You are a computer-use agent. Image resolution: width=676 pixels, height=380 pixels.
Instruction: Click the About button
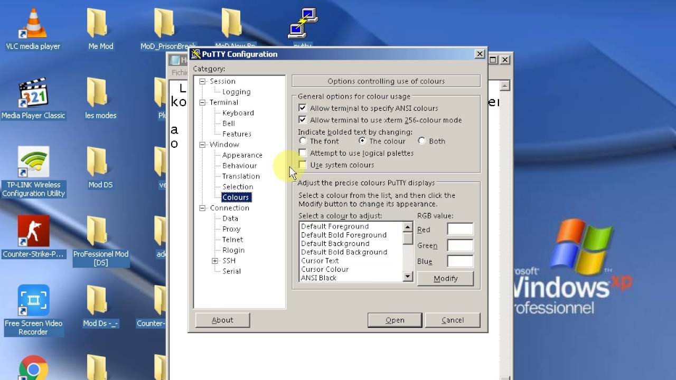[222, 320]
